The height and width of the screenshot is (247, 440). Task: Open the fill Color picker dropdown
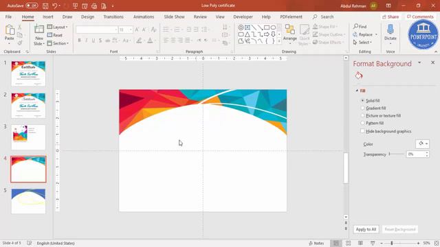pyautogui.click(x=422, y=143)
